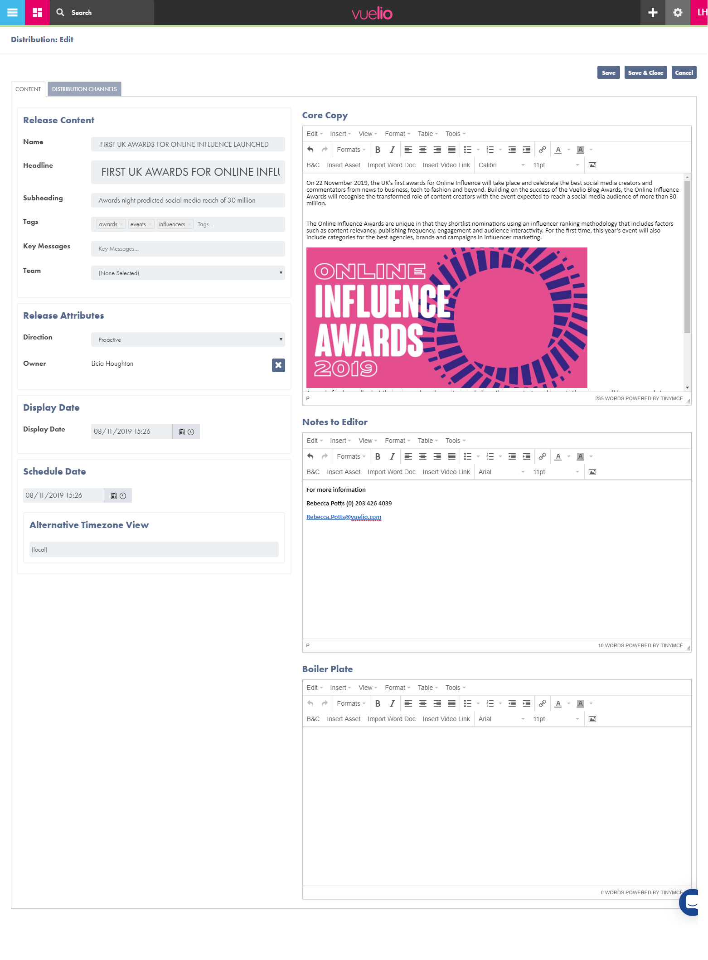Insert bullet list in Core Copy editor
This screenshot has width=708, height=960.
pyautogui.click(x=468, y=150)
